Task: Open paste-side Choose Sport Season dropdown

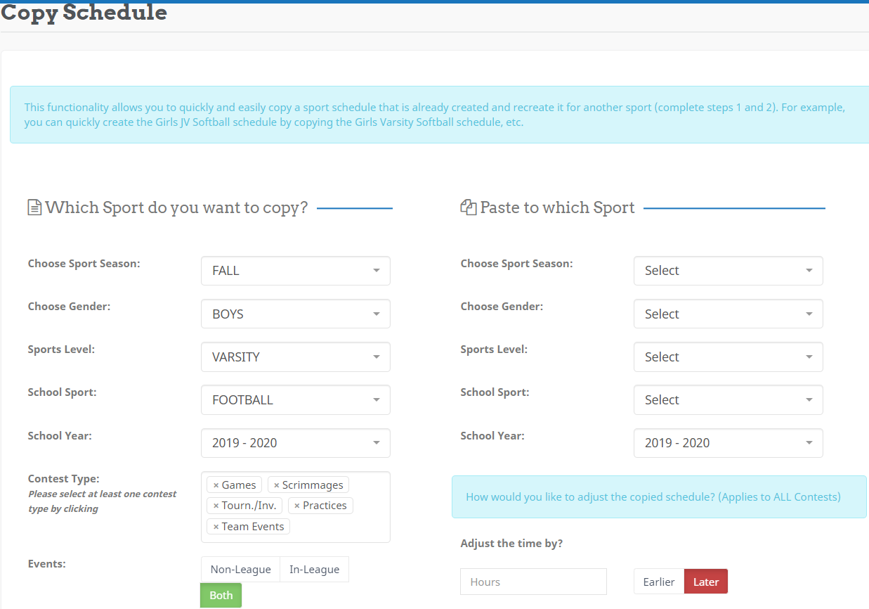Action: (728, 271)
